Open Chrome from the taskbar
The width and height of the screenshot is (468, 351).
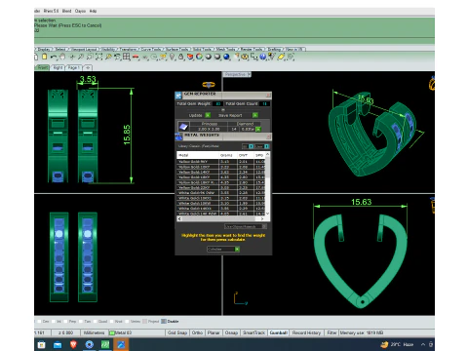tap(90, 344)
